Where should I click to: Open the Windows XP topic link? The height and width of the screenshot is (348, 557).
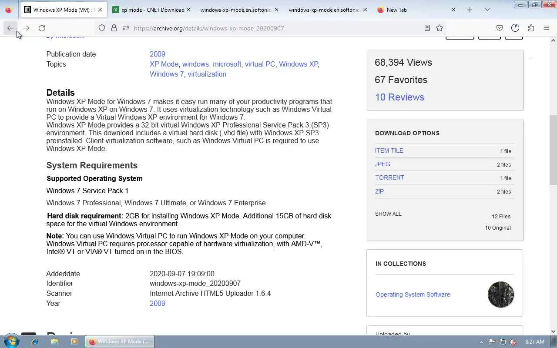point(299,64)
